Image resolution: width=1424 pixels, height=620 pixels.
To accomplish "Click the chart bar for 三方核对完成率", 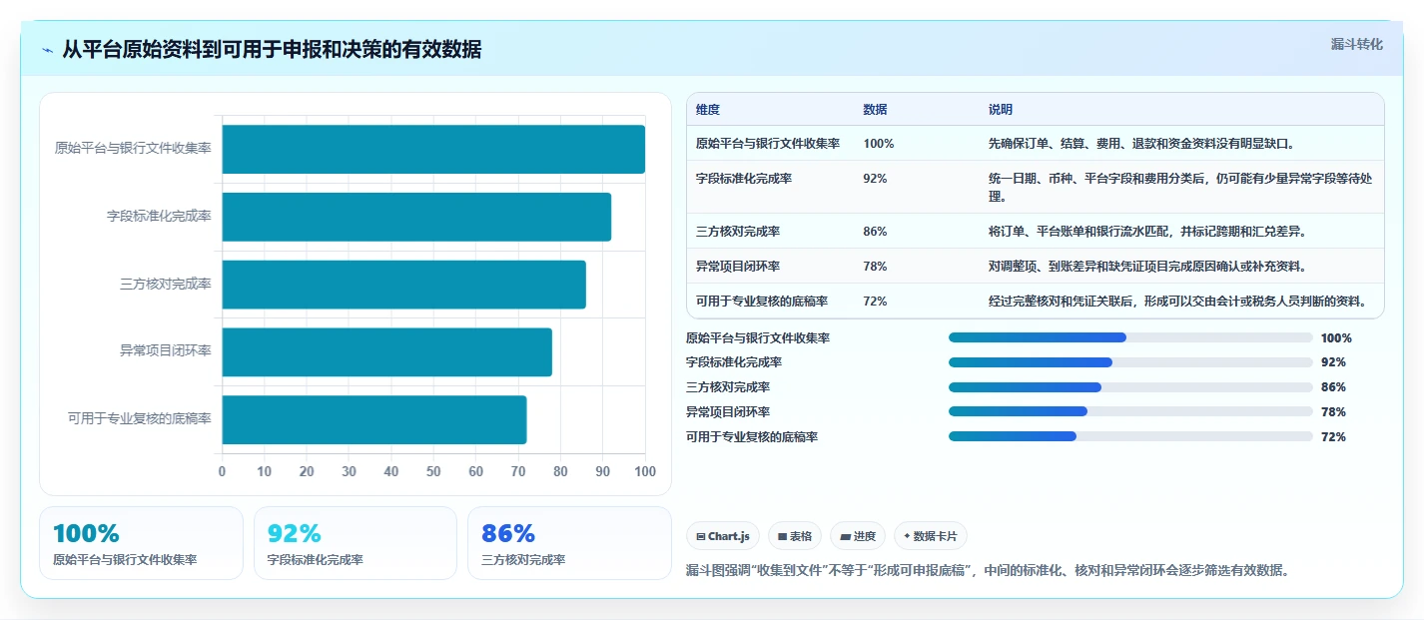I will pyautogui.click(x=403, y=285).
